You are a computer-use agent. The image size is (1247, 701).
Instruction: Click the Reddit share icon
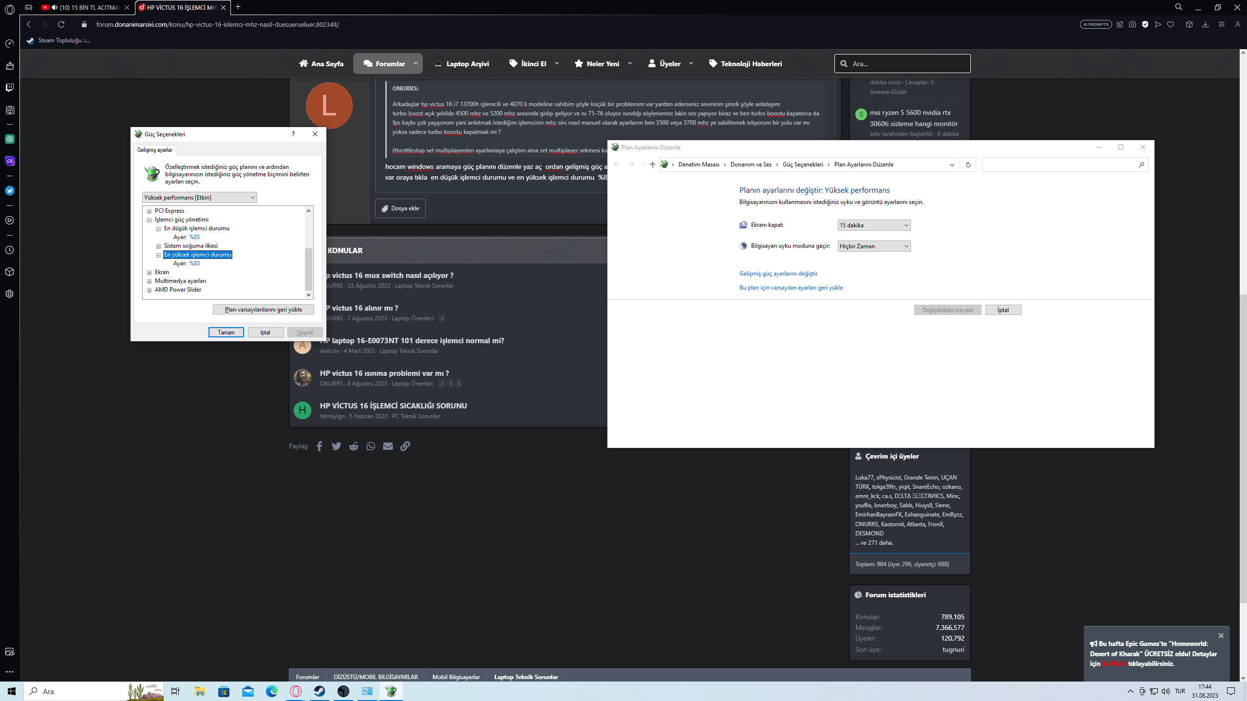click(354, 446)
